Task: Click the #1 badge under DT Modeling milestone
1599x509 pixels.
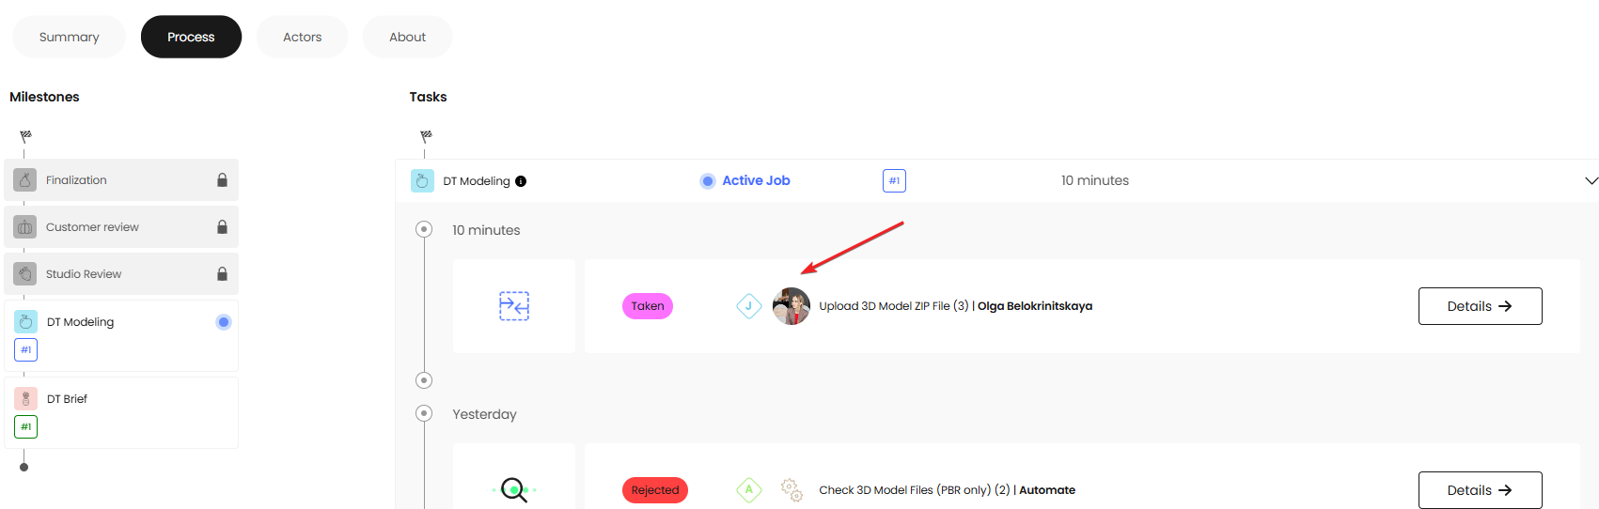Action: pos(26,350)
